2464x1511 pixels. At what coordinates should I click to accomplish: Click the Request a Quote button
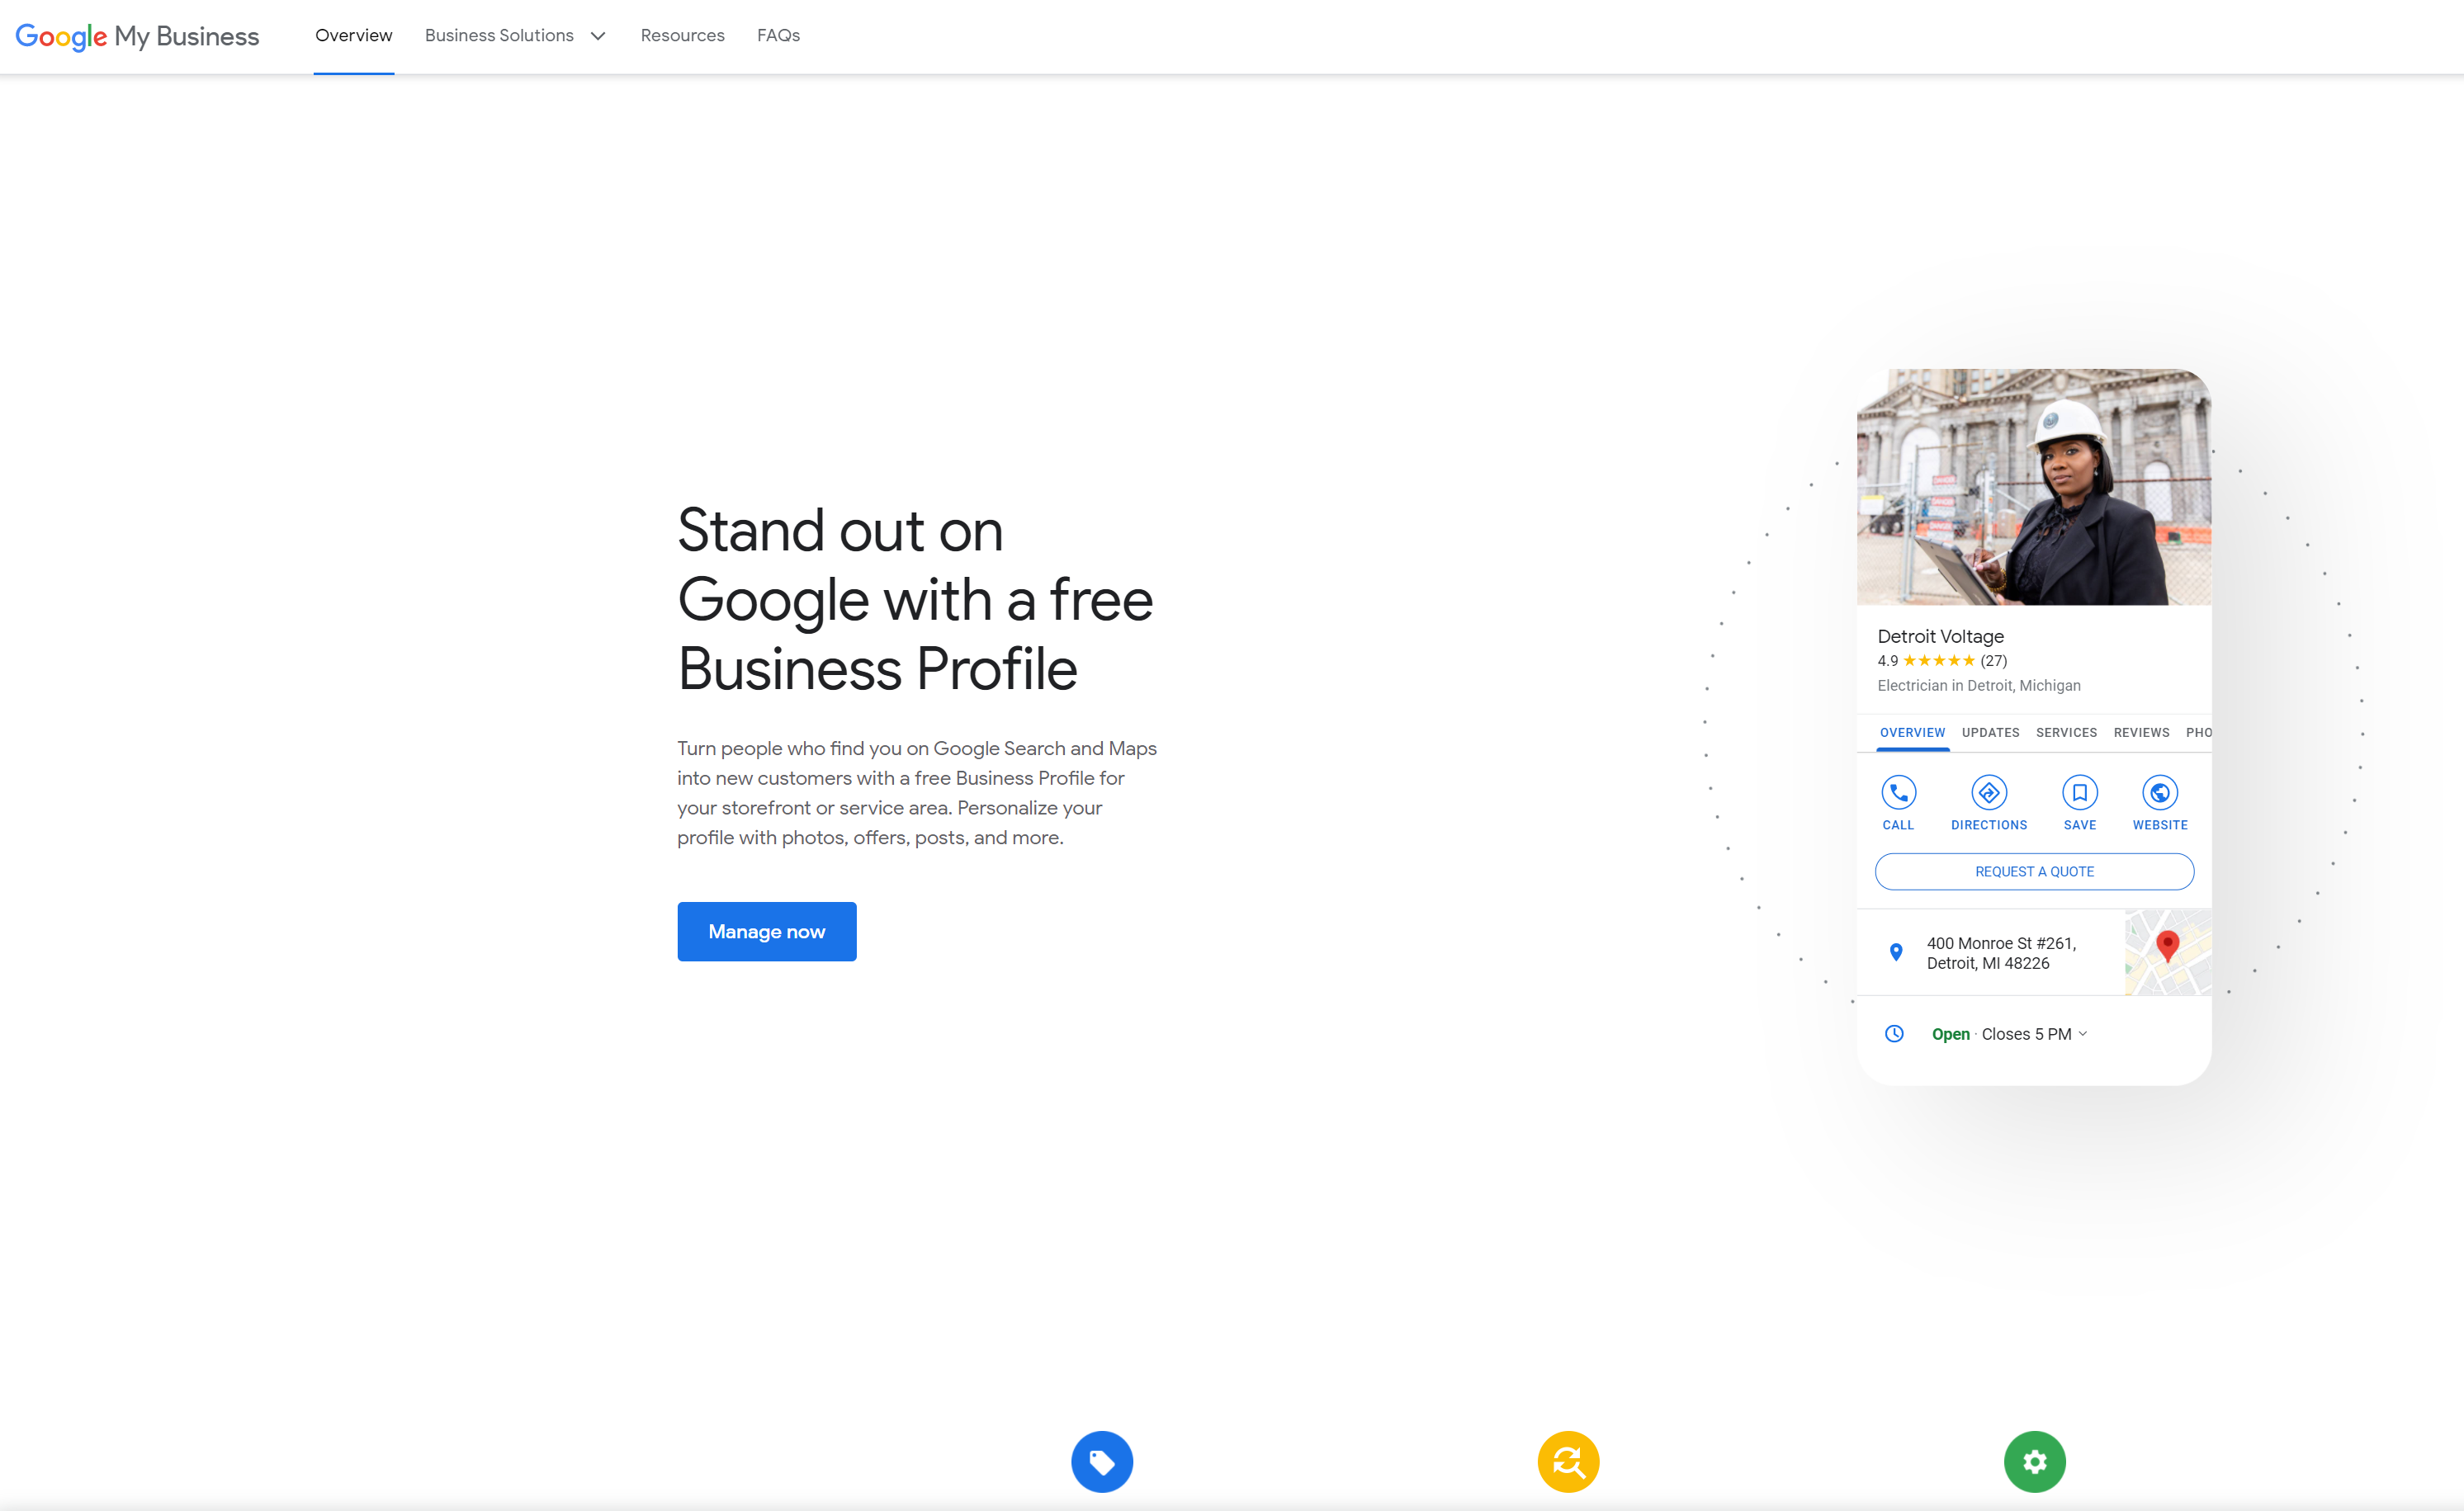[x=2035, y=871]
